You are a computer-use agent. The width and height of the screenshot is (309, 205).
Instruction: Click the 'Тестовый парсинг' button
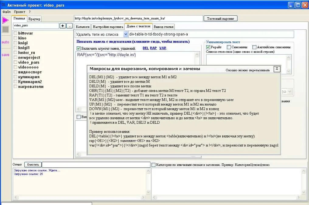[220, 18]
